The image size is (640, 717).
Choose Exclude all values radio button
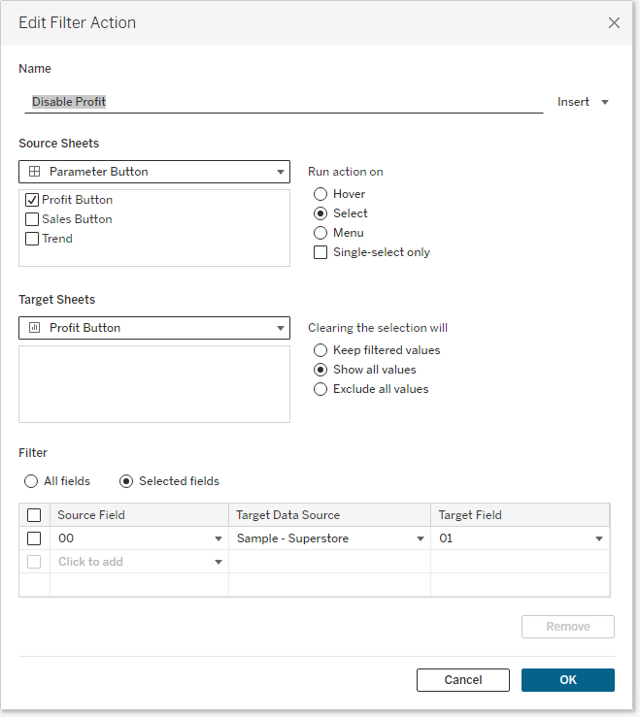click(x=320, y=389)
